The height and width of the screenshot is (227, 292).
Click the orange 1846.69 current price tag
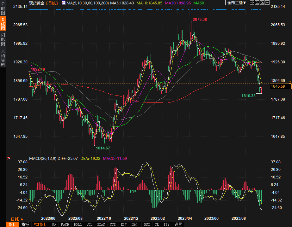point(278,86)
